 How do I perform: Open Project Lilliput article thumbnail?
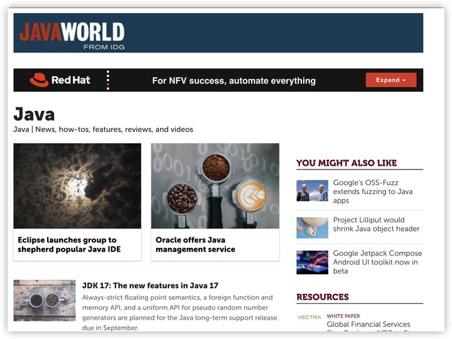[312, 228]
